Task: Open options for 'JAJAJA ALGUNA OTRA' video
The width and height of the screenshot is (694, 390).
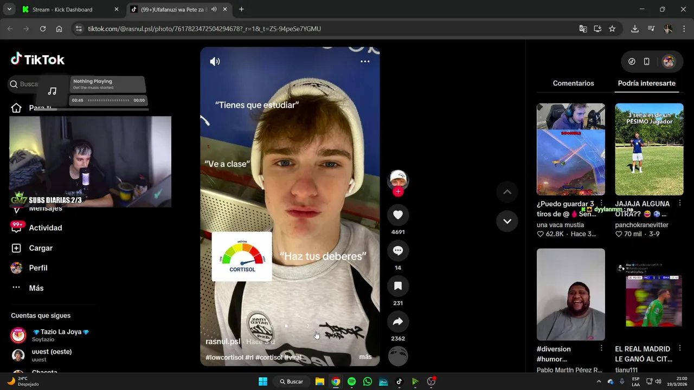Action: click(x=680, y=204)
